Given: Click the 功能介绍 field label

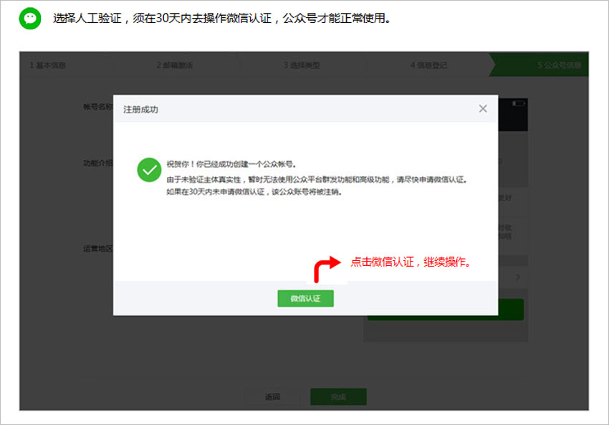Looking at the screenshot, I should click(98, 163).
